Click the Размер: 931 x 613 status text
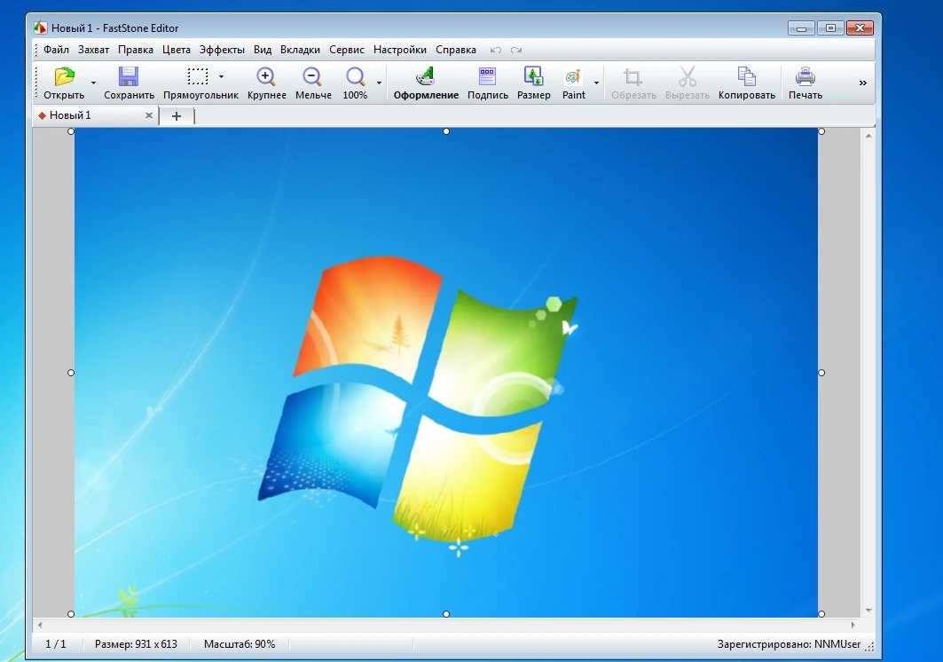Screen dimensions: 943x662 click(136, 644)
